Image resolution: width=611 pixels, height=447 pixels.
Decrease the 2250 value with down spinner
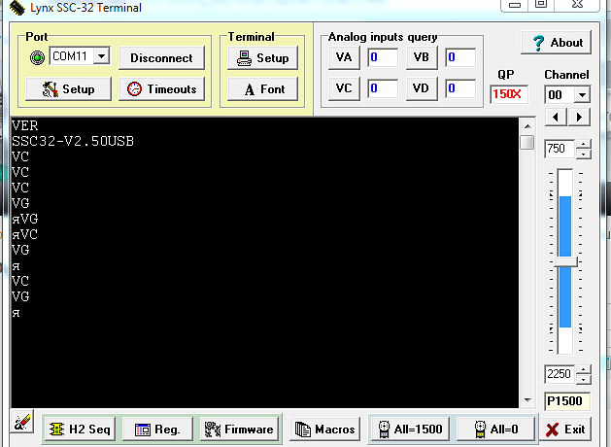tap(584, 379)
